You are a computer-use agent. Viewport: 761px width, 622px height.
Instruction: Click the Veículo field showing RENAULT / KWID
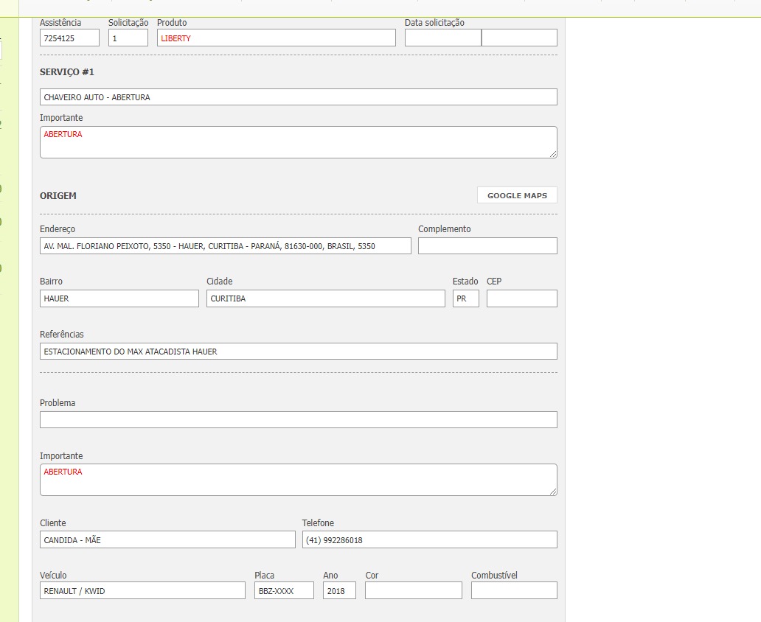coord(142,590)
